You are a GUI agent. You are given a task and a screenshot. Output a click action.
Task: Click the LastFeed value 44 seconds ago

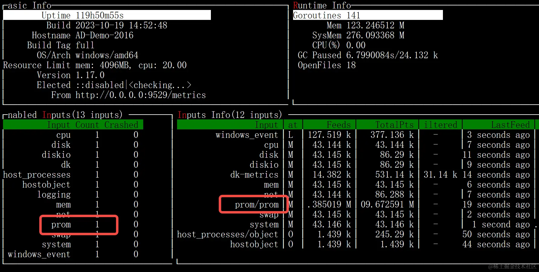[x=496, y=244]
